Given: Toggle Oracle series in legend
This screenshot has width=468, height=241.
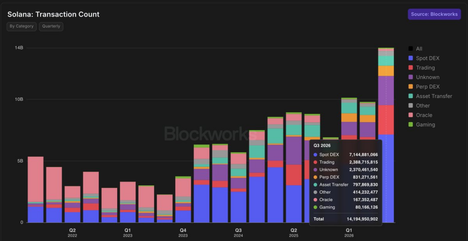Looking at the screenshot, I should [420, 115].
